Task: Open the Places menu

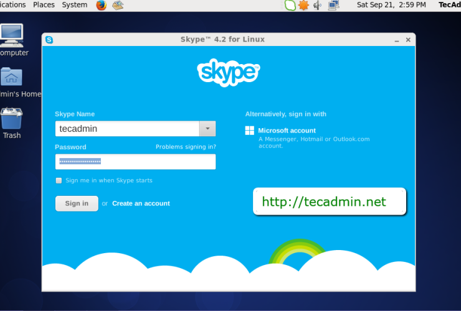Action: [44, 5]
